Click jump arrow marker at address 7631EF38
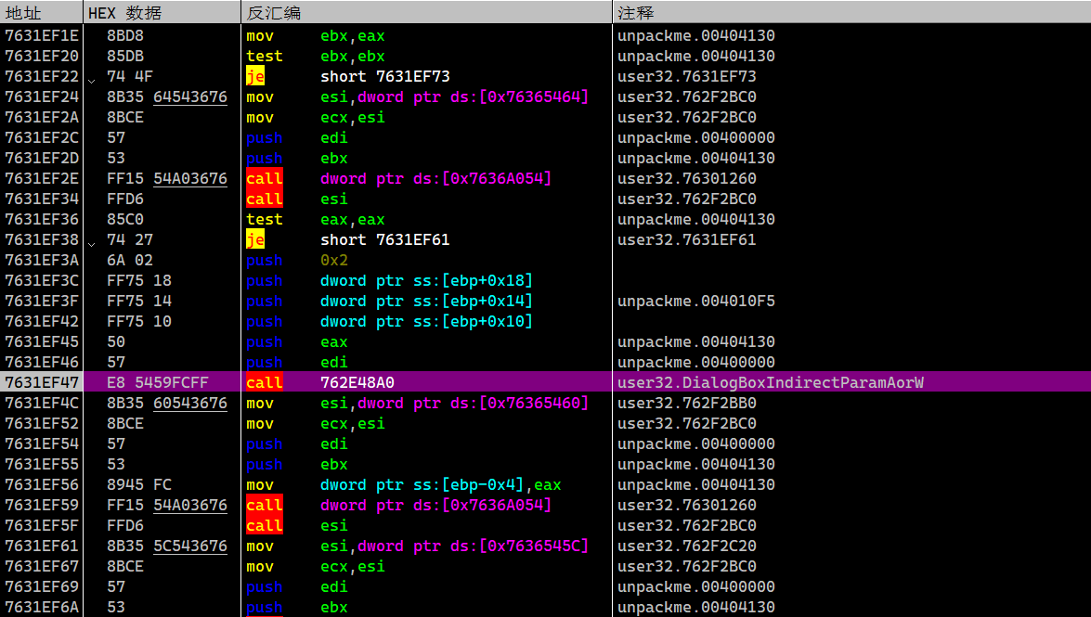This screenshot has width=1091, height=617. coord(91,241)
